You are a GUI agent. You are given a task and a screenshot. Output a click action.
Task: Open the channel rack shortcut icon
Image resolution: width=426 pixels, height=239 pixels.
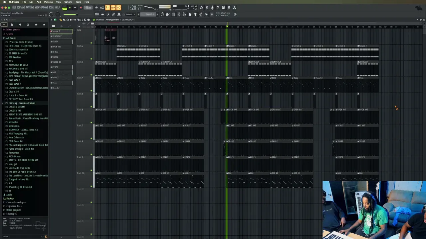[x=173, y=14]
